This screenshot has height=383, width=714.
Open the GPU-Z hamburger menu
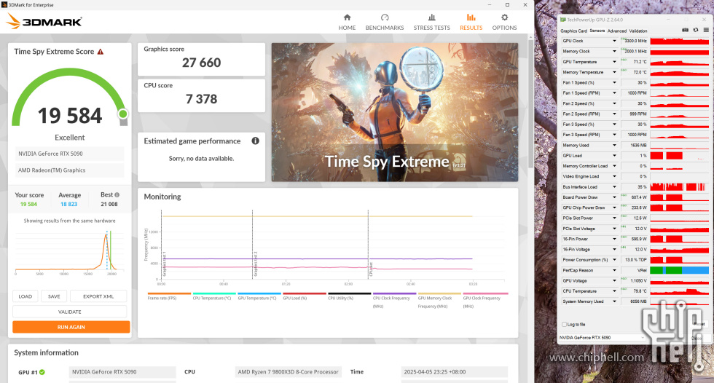click(706, 30)
